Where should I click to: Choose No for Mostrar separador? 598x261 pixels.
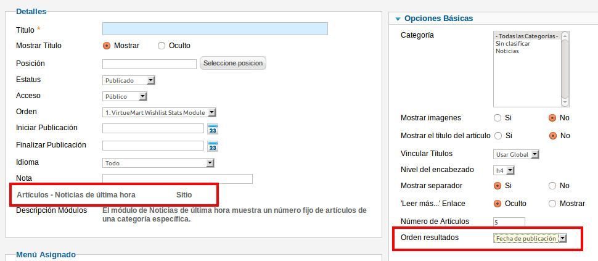(552, 186)
